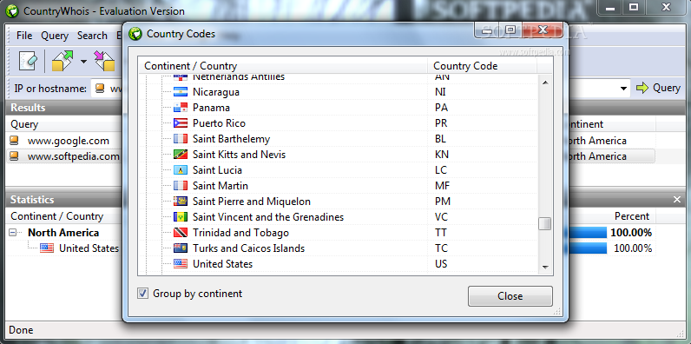Click the United States row in Statistics tree

89,248
